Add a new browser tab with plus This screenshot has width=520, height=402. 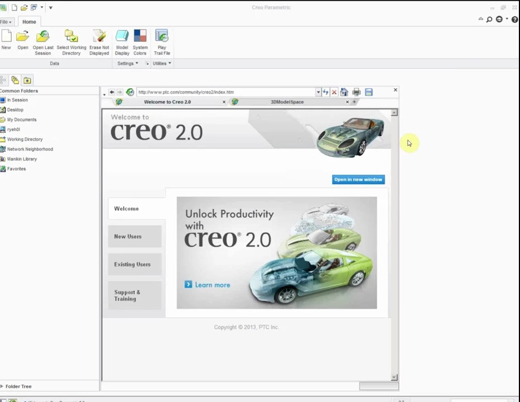[x=354, y=102]
